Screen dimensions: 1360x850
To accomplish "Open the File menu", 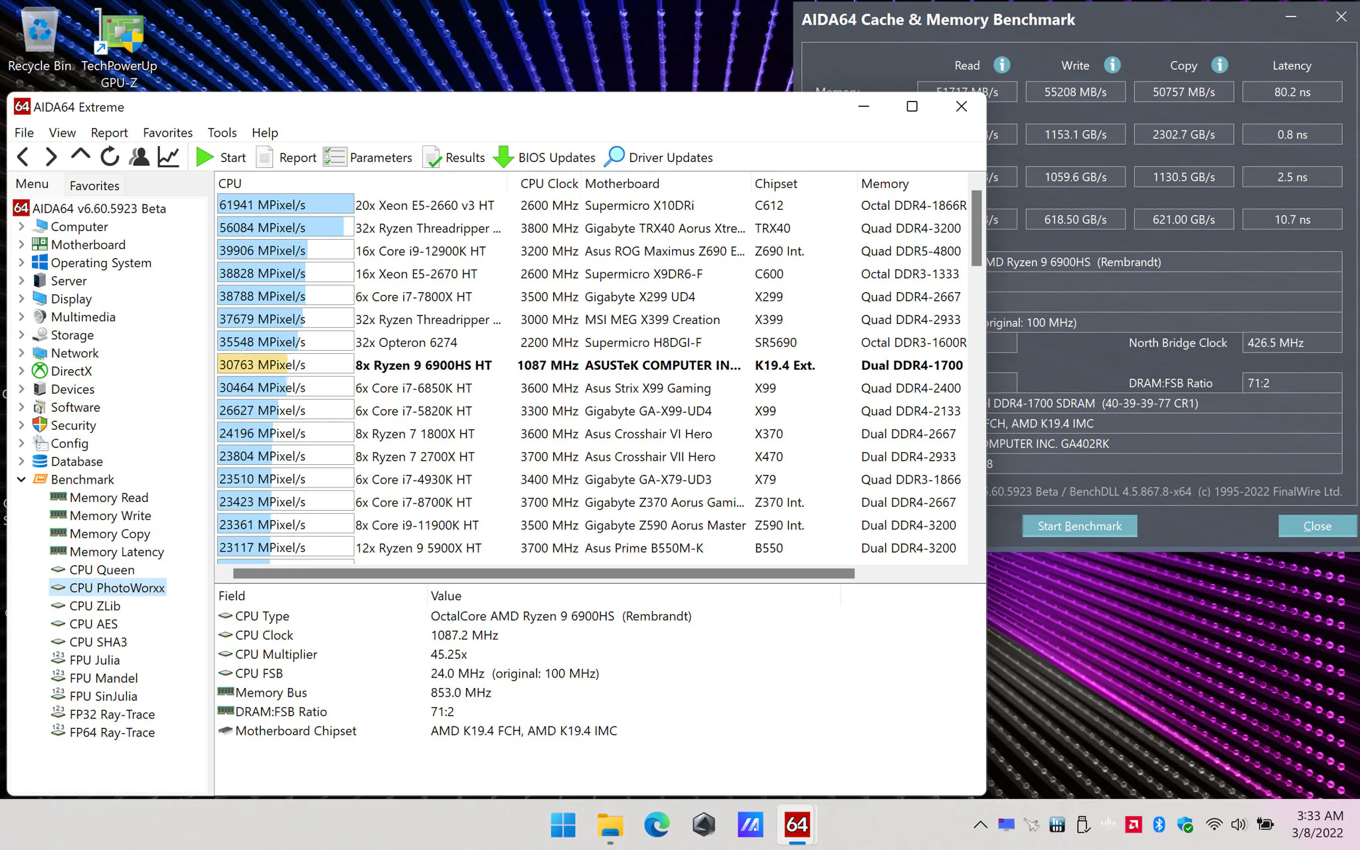I will 24,132.
